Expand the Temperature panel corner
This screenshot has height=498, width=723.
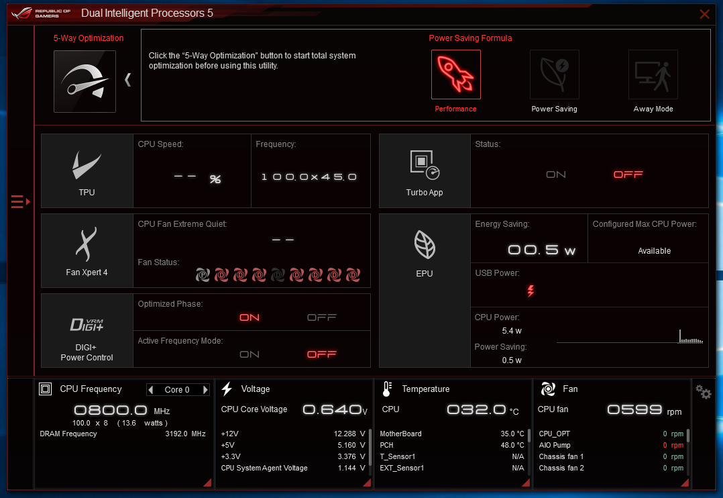(x=526, y=483)
